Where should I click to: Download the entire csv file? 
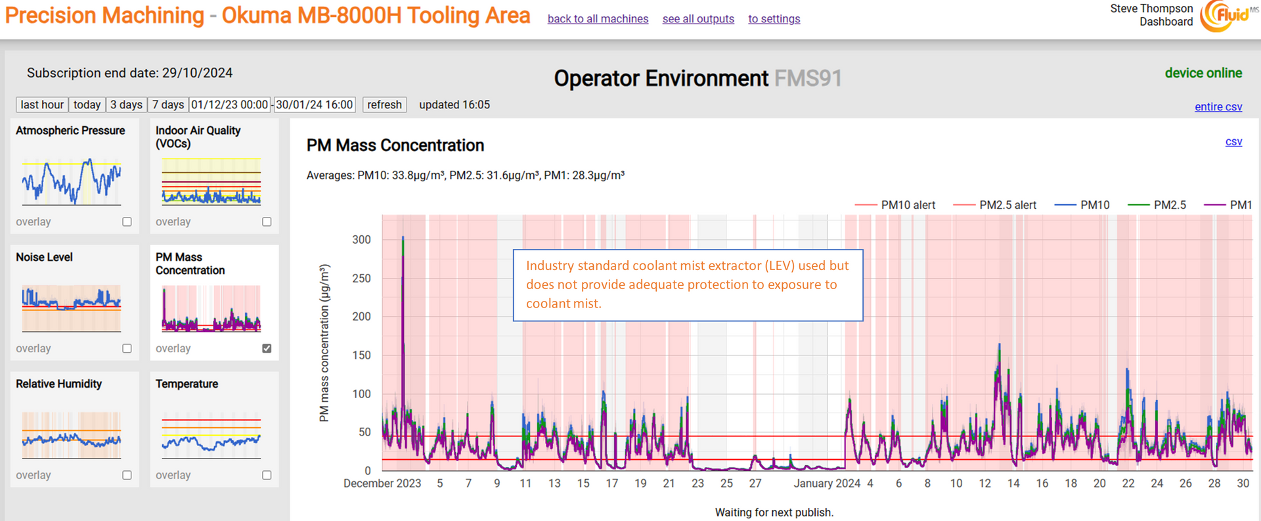pos(1218,106)
